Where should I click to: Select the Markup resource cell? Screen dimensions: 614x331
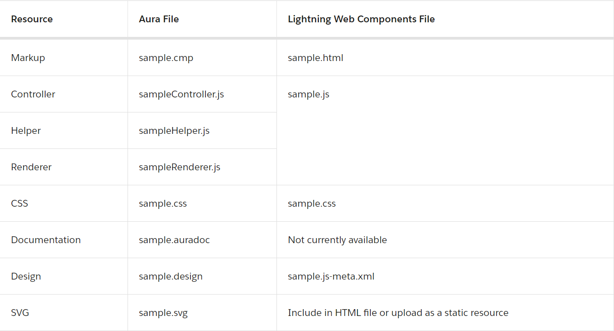tap(28, 58)
